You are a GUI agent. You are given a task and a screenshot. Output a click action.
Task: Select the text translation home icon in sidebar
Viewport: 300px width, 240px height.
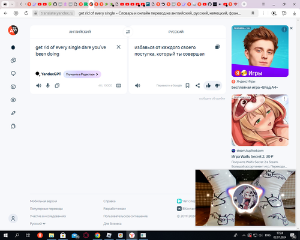click(13, 47)
